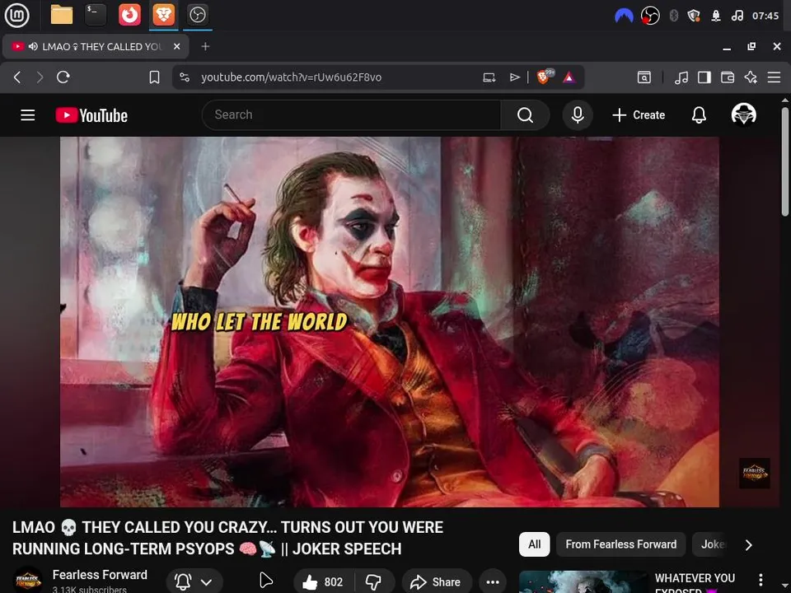791x593 pixels.
Task: Switch to OBS Studio taskbar window
Action: coord(197,15)
